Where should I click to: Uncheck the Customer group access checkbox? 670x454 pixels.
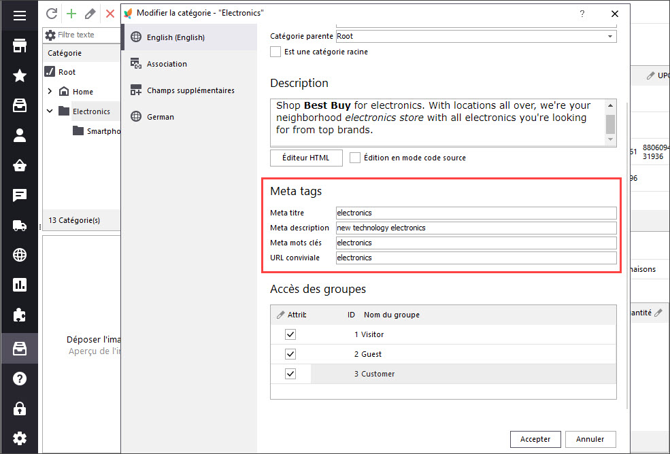(290, 374)
